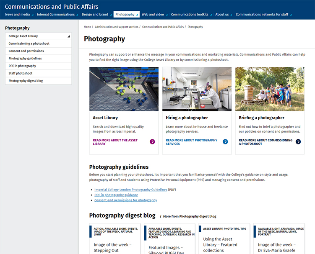Click the Asset Library molecule thumbnail image
This screenshot has width=315, height=254.
[124, 89]
